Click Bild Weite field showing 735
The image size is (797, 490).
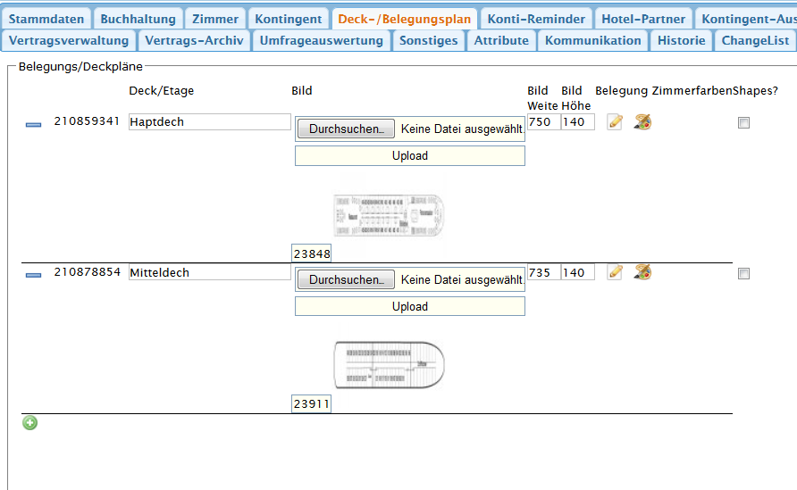(x=542, y=272)
